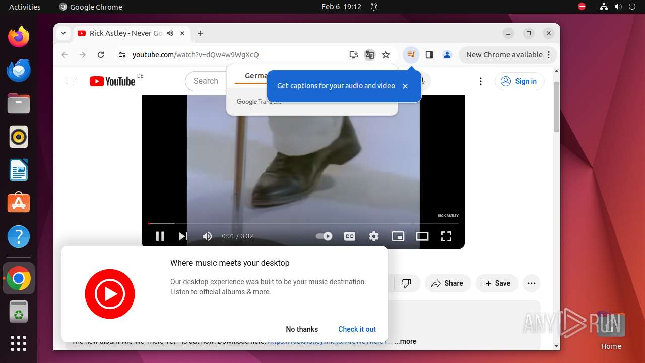645x363 pixels.
Task: Open the Google Translate toolbar icon
Action: 370,55
